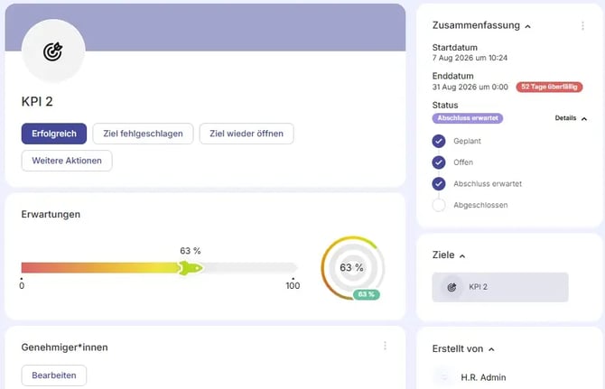Click Ziel wieder öffnen button
The image size is (605, 389).
click(247, 134)
